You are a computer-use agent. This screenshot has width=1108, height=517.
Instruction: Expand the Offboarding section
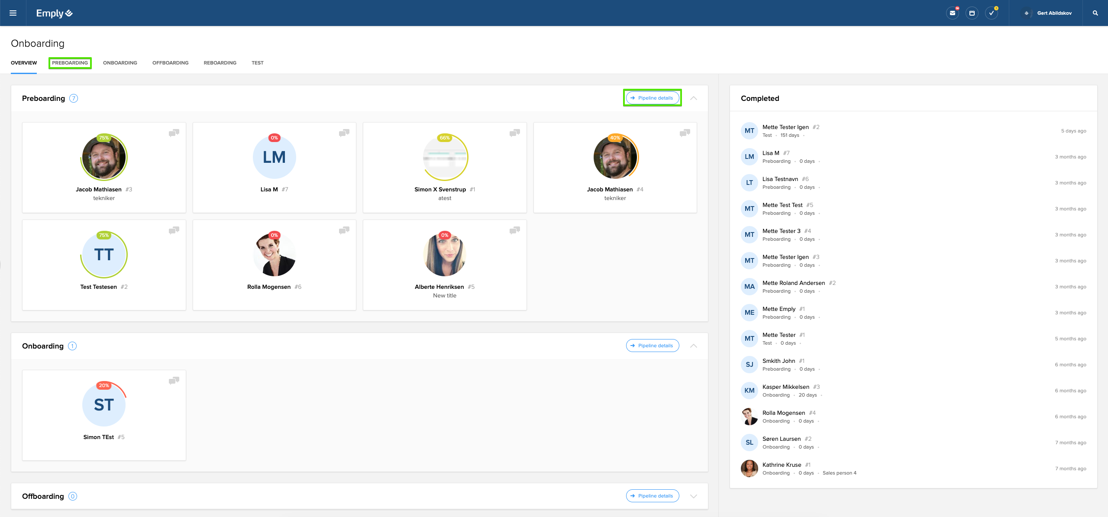click(693, 496)
